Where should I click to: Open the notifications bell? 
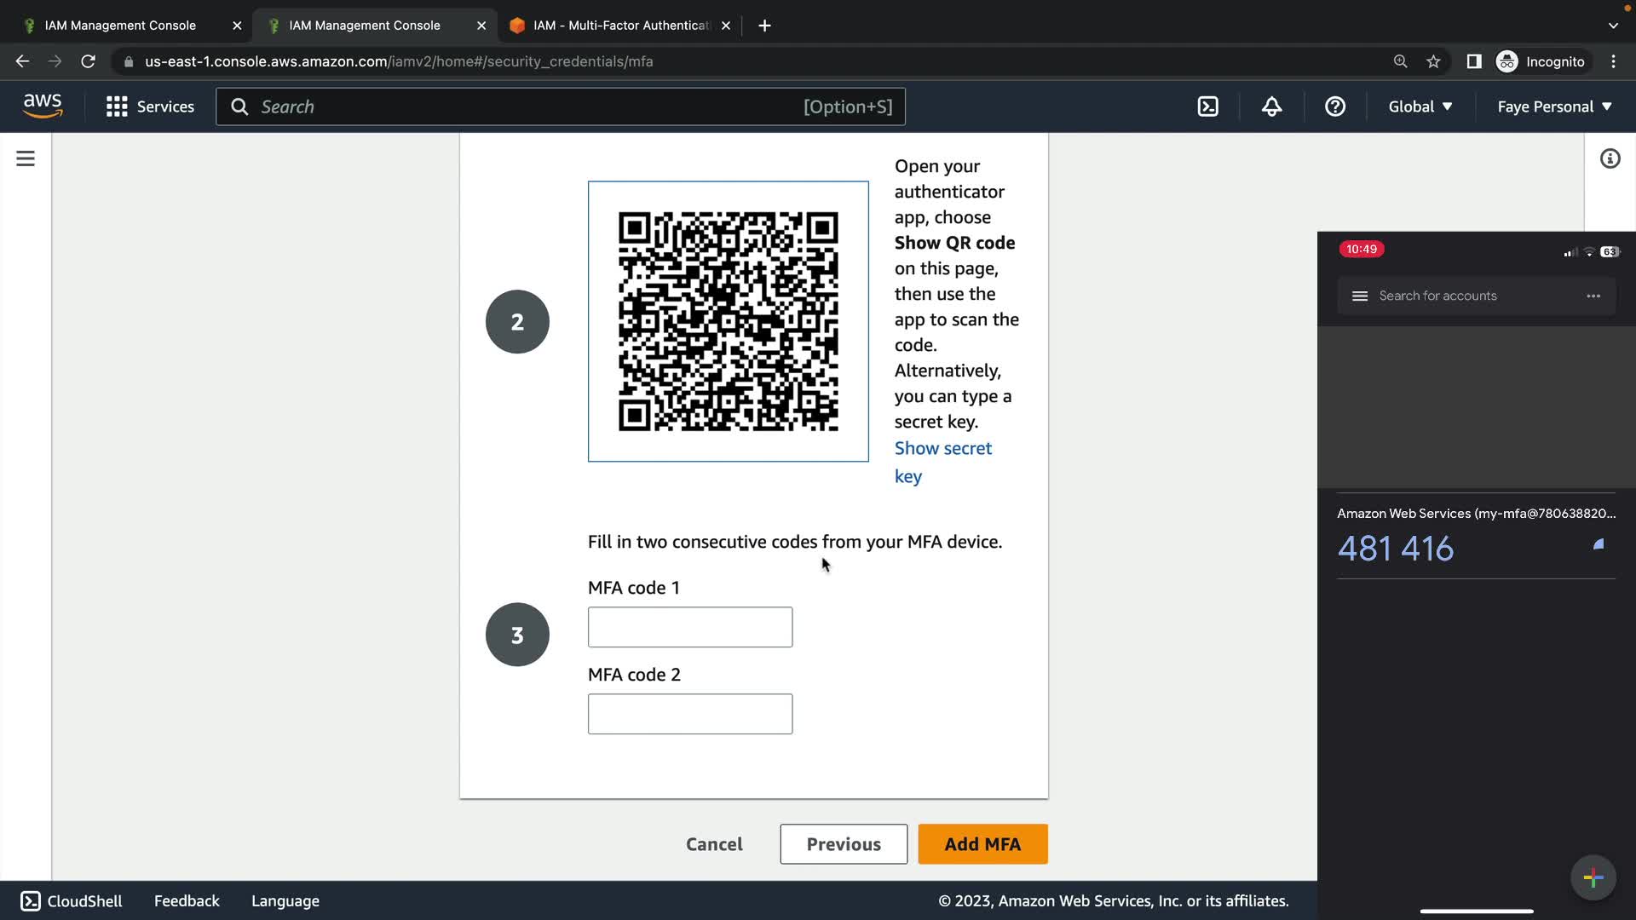click(1271, 106)
